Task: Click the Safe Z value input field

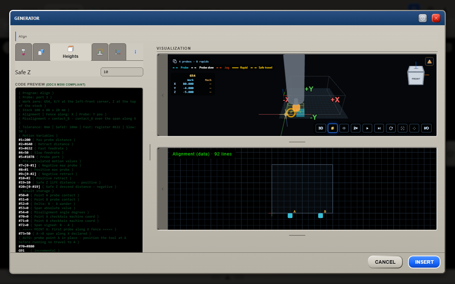Action: tap(122, 72)
